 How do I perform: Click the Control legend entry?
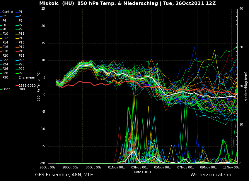(x=8, y=12)
